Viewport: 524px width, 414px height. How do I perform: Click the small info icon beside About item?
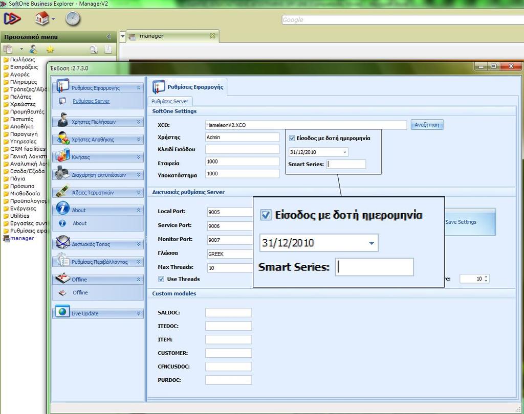tap(62, 223)
